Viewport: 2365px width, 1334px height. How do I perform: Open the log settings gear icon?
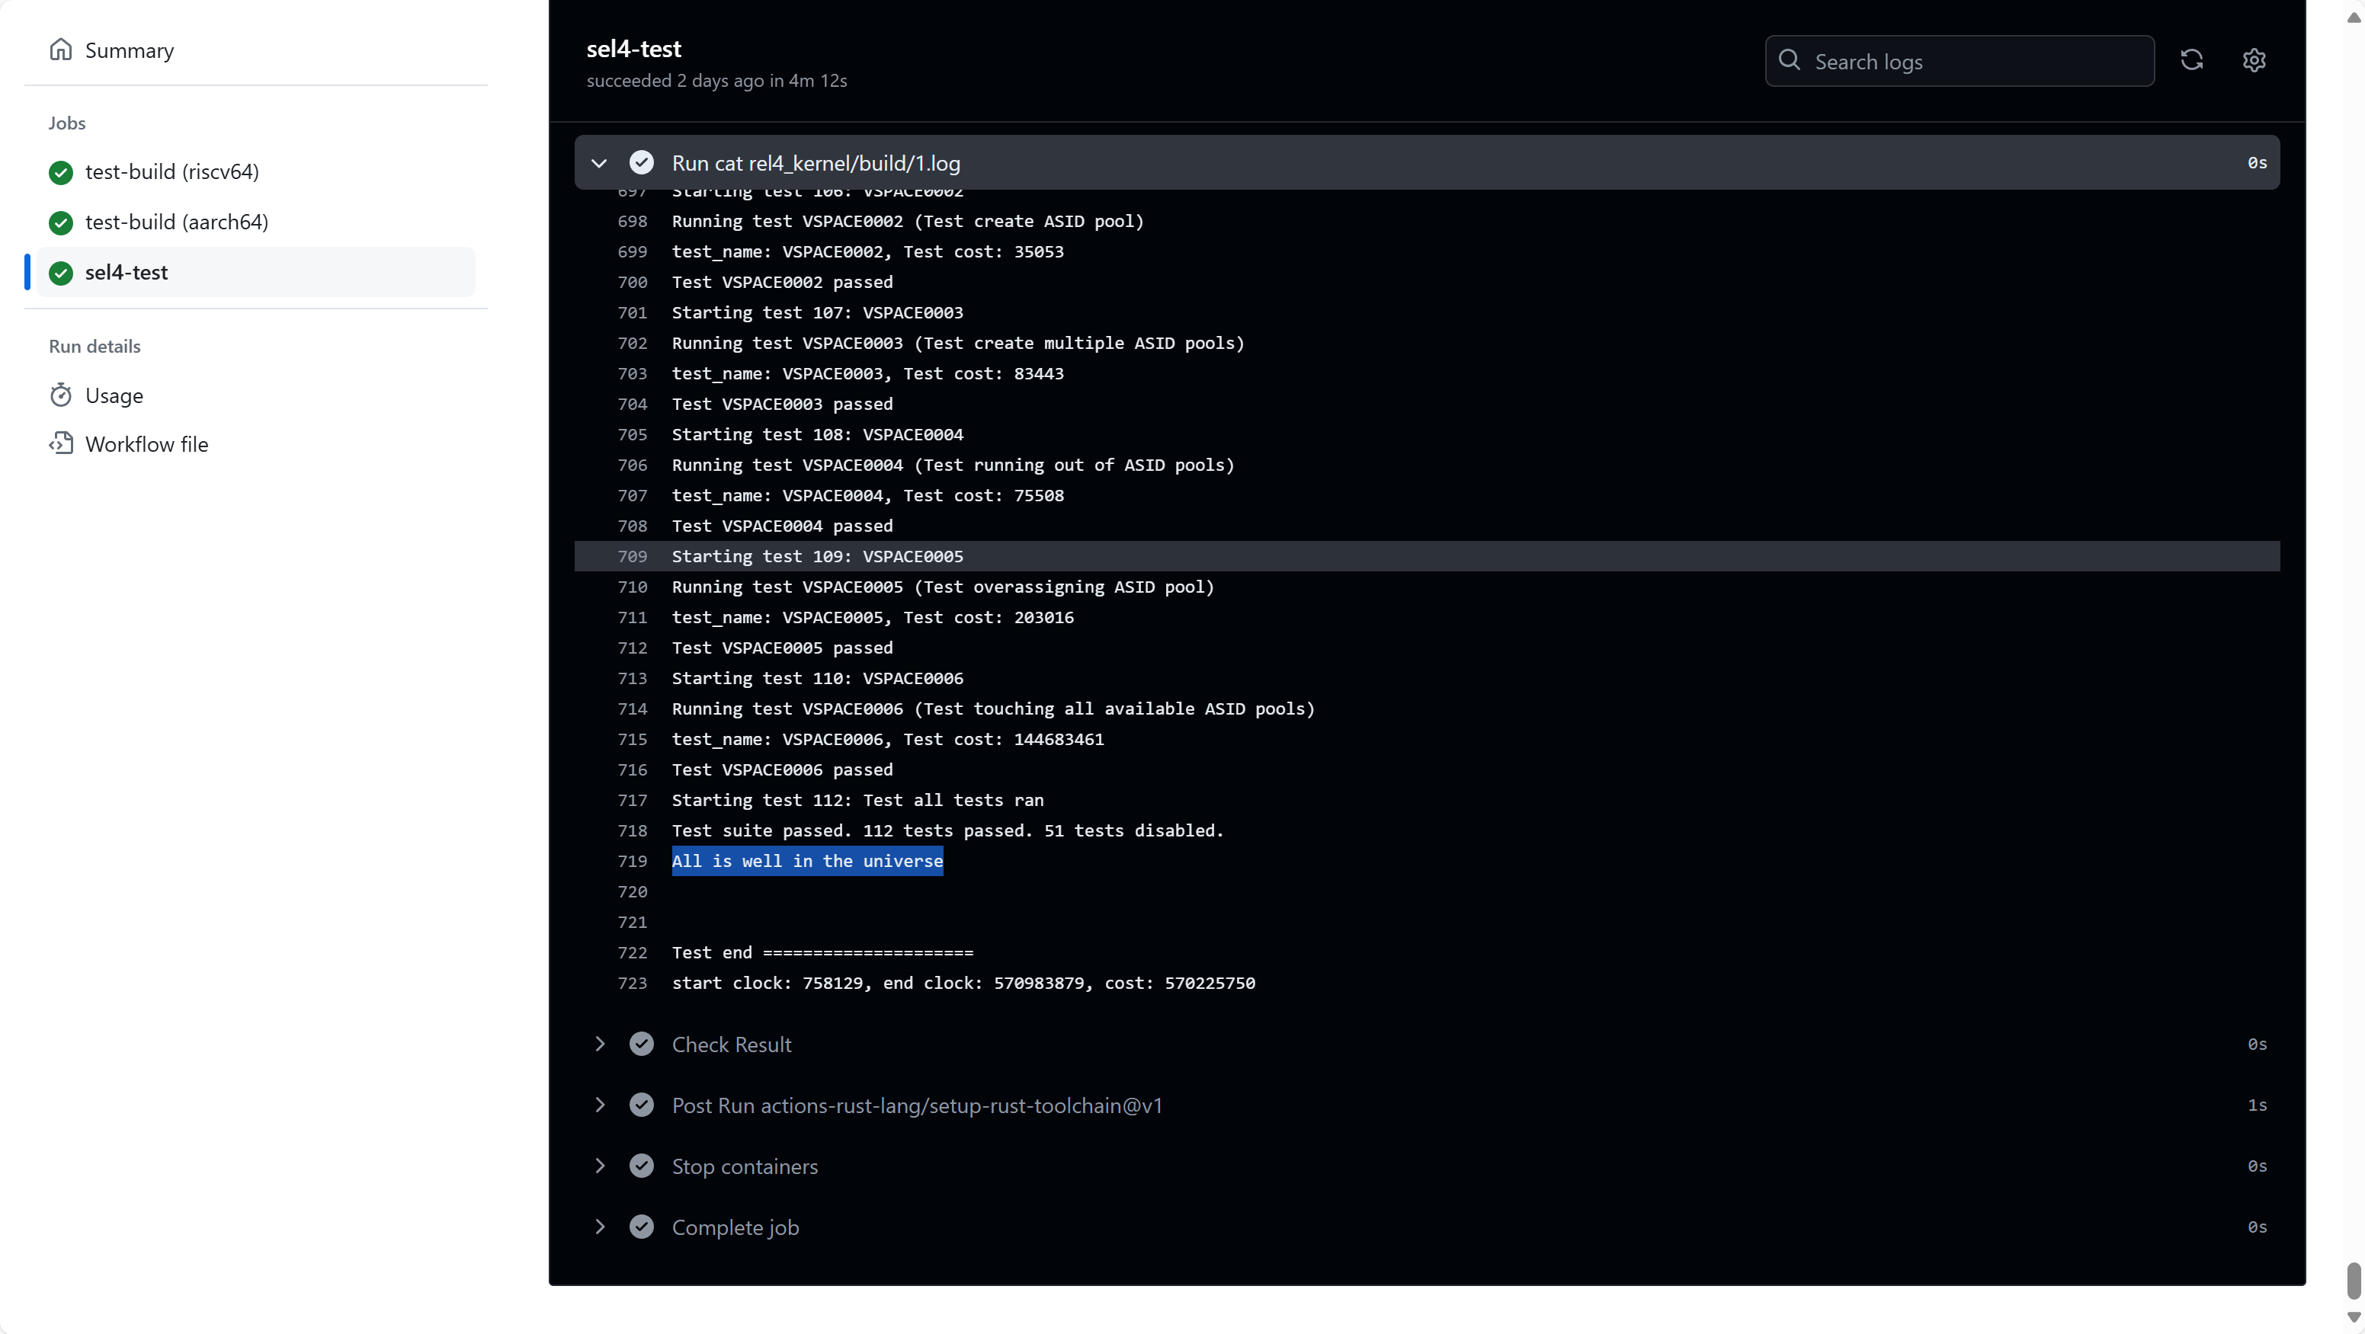[x=2254, y=60]
